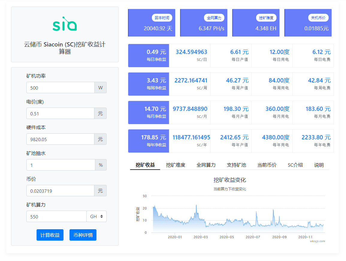346x261 pixels.
Task: Select the 当前币价 tab
Action: tap(267, 165)
